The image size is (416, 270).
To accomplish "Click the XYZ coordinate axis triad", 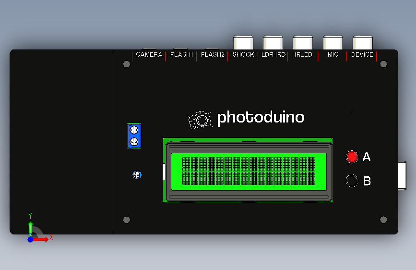I will click(x=40, y=228).
